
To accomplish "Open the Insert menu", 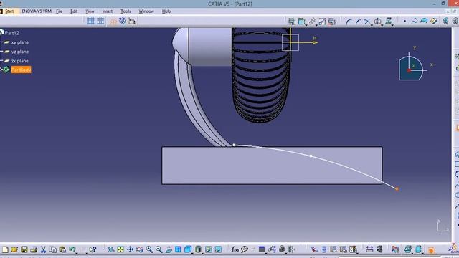I will (x=107, y=11).
